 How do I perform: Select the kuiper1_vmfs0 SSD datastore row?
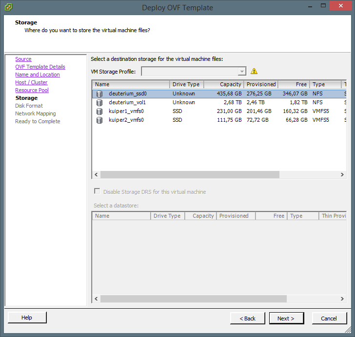click(x=195, y=111)
